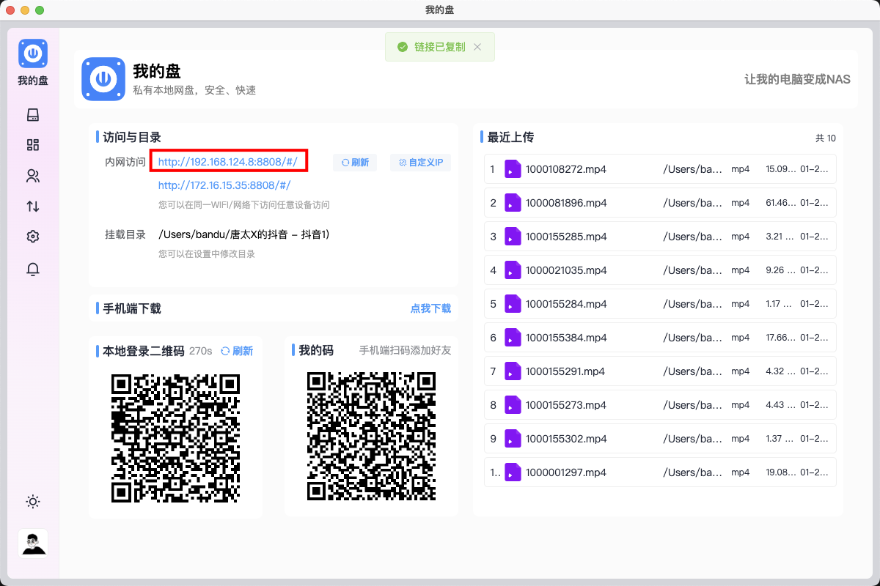Click the /Users/ba… path of 1000155285.mp4
Screen dimensions: 880x586
(x=693, y=237)
